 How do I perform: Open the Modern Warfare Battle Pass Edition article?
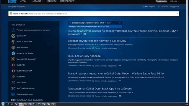116,73
